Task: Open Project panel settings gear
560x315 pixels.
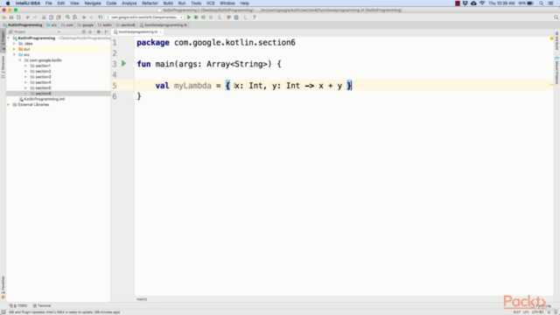Action: pyautogui.click(x=99, y=31)
